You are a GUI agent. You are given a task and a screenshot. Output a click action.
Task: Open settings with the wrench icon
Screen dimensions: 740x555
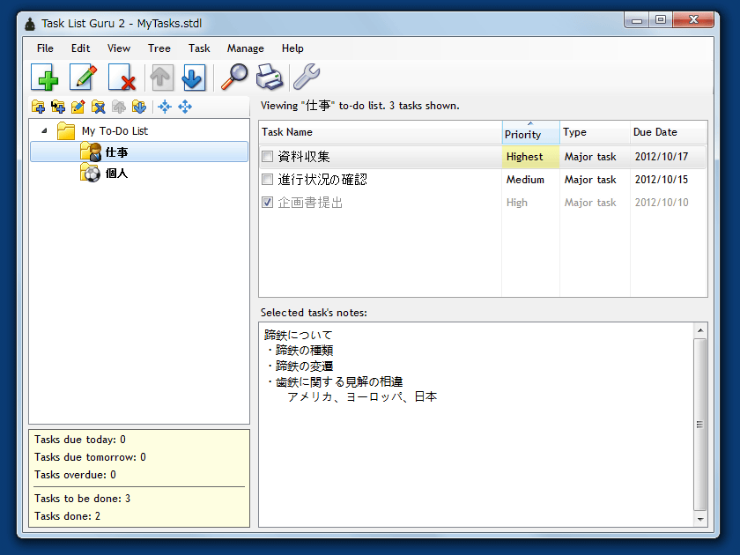point(306,78)
